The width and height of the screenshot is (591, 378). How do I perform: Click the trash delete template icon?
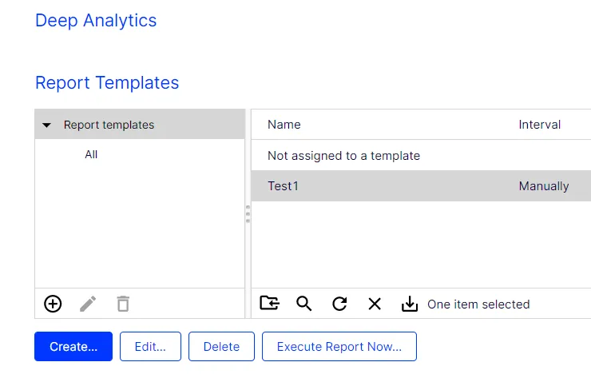[123, 304]
